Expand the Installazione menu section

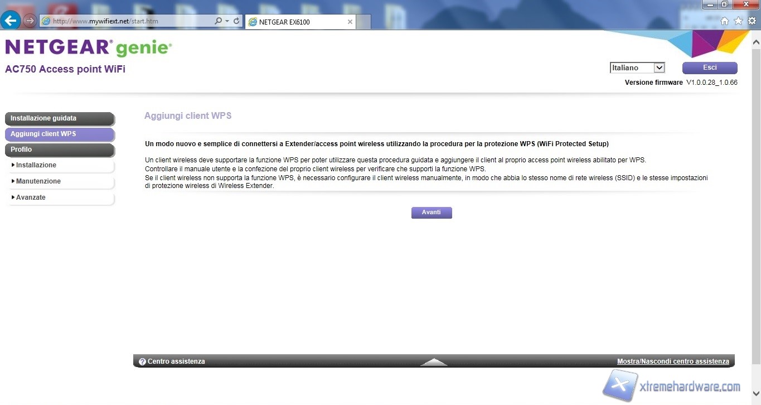tap(36, 165)
